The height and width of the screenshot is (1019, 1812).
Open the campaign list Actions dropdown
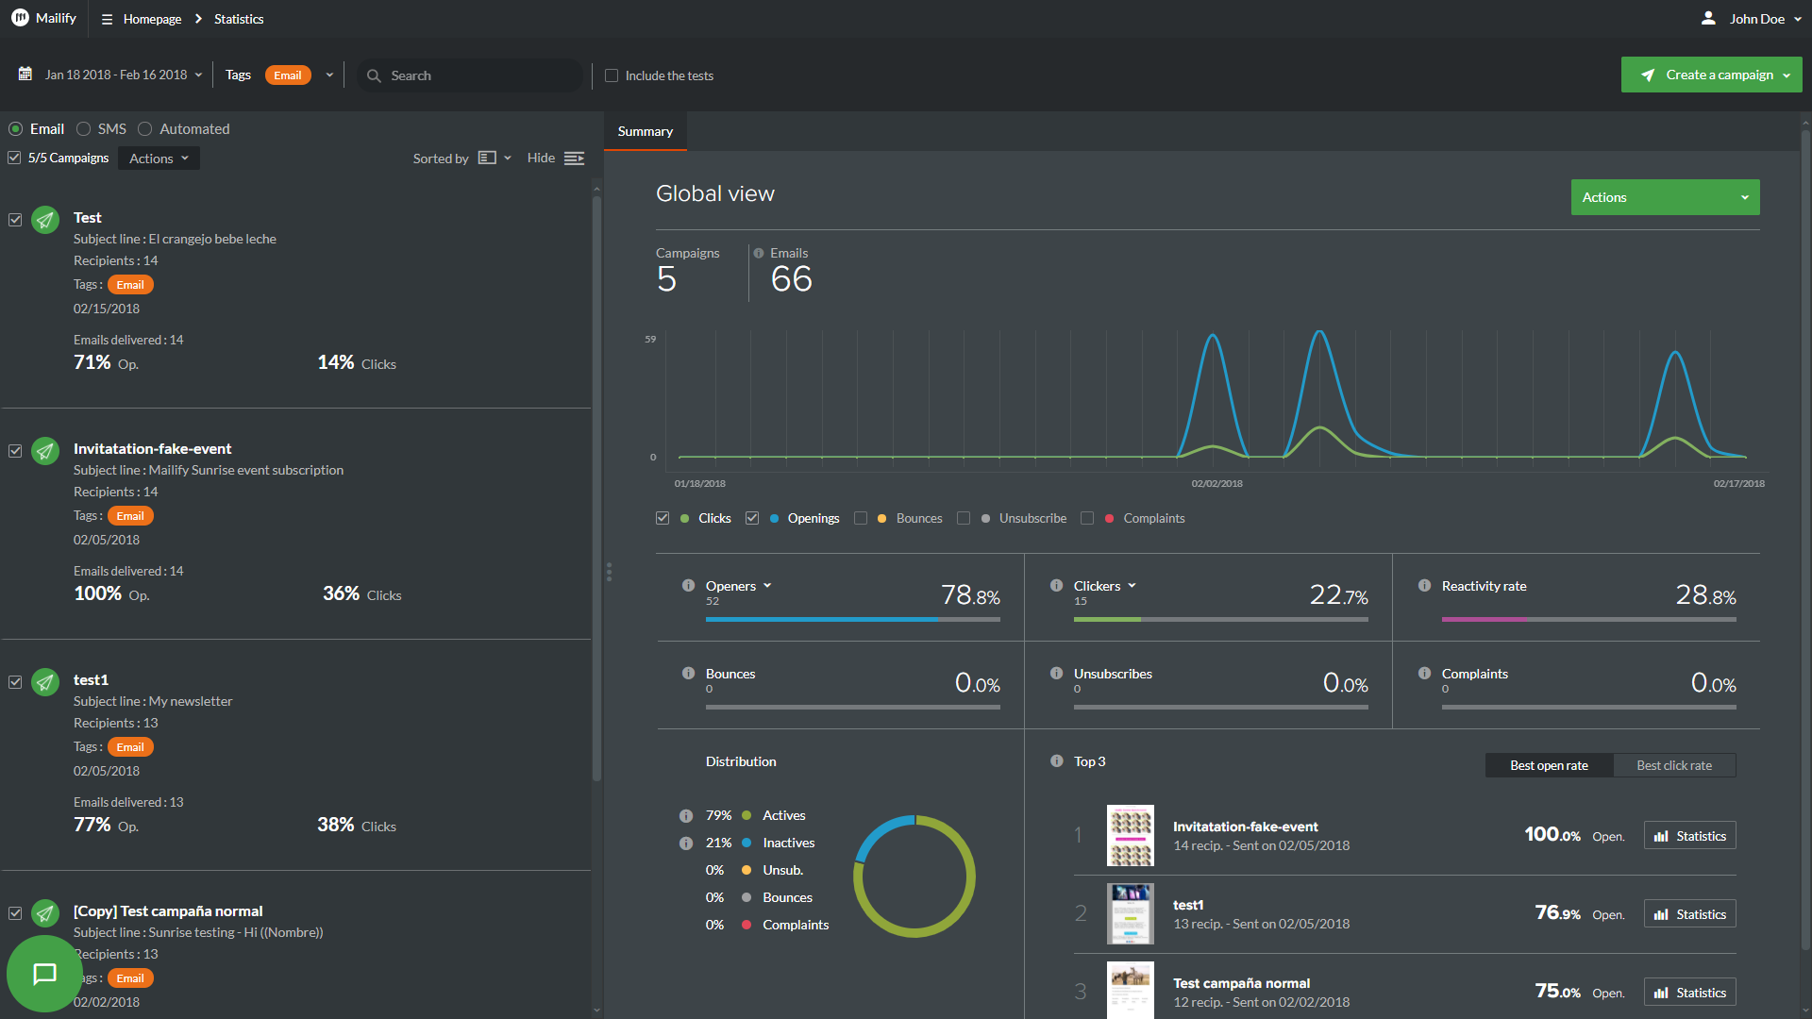click(159, 159)
